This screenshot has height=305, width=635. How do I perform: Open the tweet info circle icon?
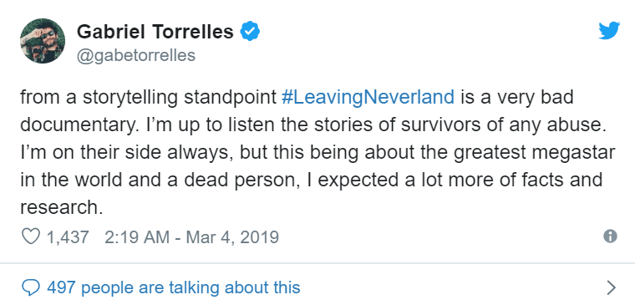610,236
